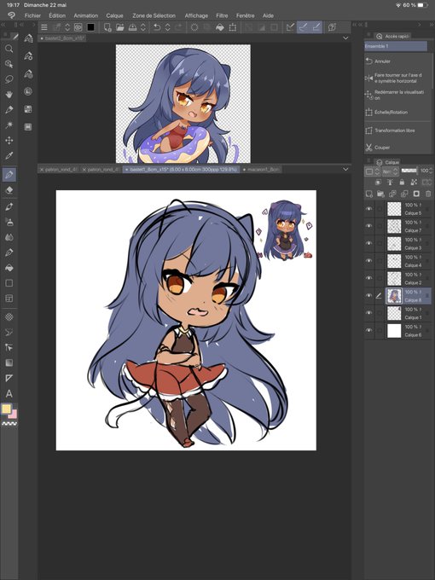Create a new raster layer icon

pos(368,194)
